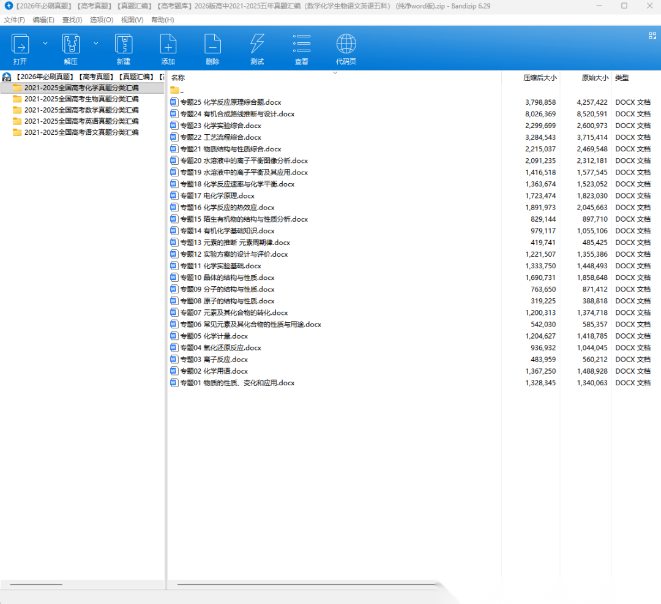Select the 2021-2025全国高考生物真题分类汇编 folder
661x604 pixels.
coord(81,99)
